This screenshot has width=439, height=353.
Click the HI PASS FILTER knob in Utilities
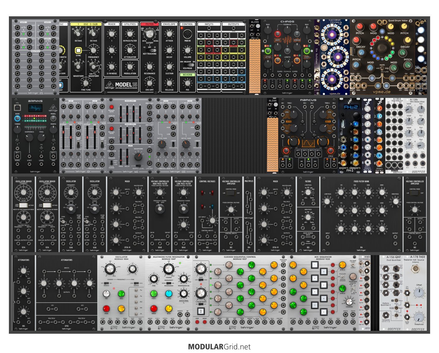pos(130,34)
